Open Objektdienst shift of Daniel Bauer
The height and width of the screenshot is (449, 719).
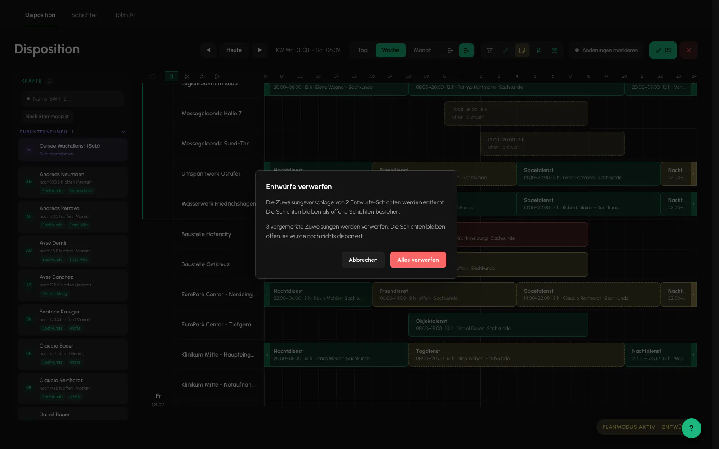click(x=498, y=325)
